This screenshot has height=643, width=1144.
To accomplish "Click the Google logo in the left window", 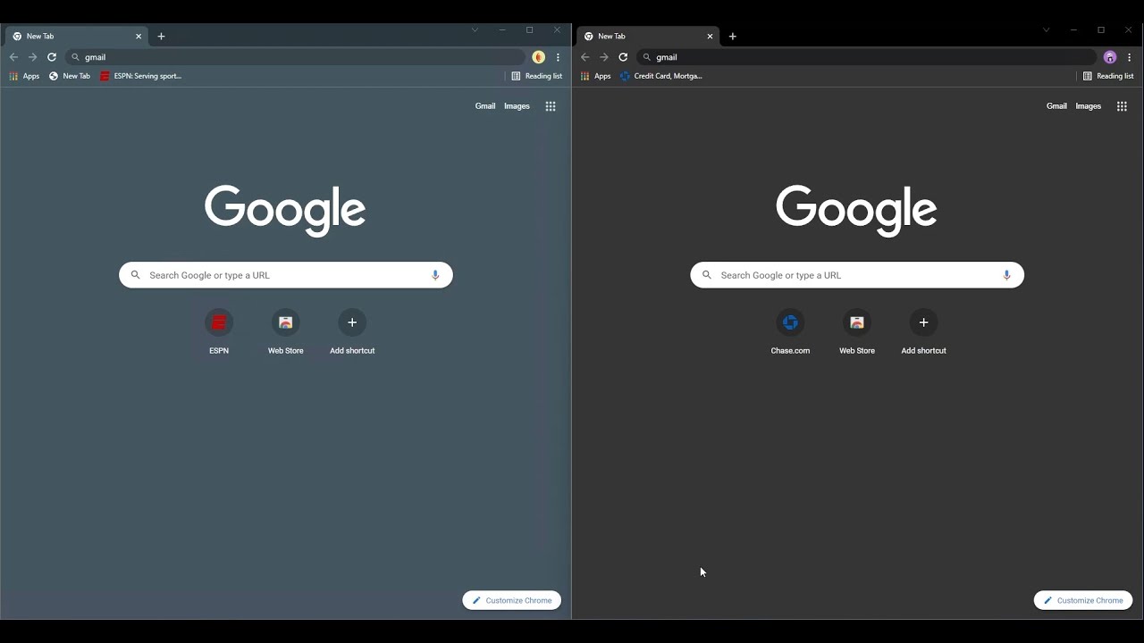I will coord(285,211).
